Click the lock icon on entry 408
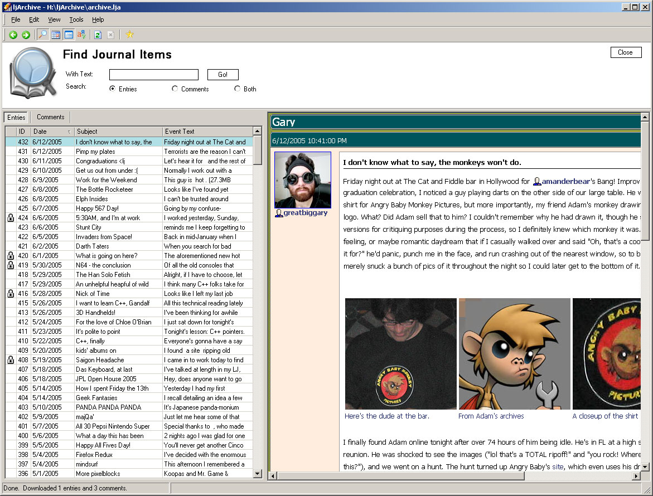This screenshot has width=653, height=496. [x=11, y=360]
